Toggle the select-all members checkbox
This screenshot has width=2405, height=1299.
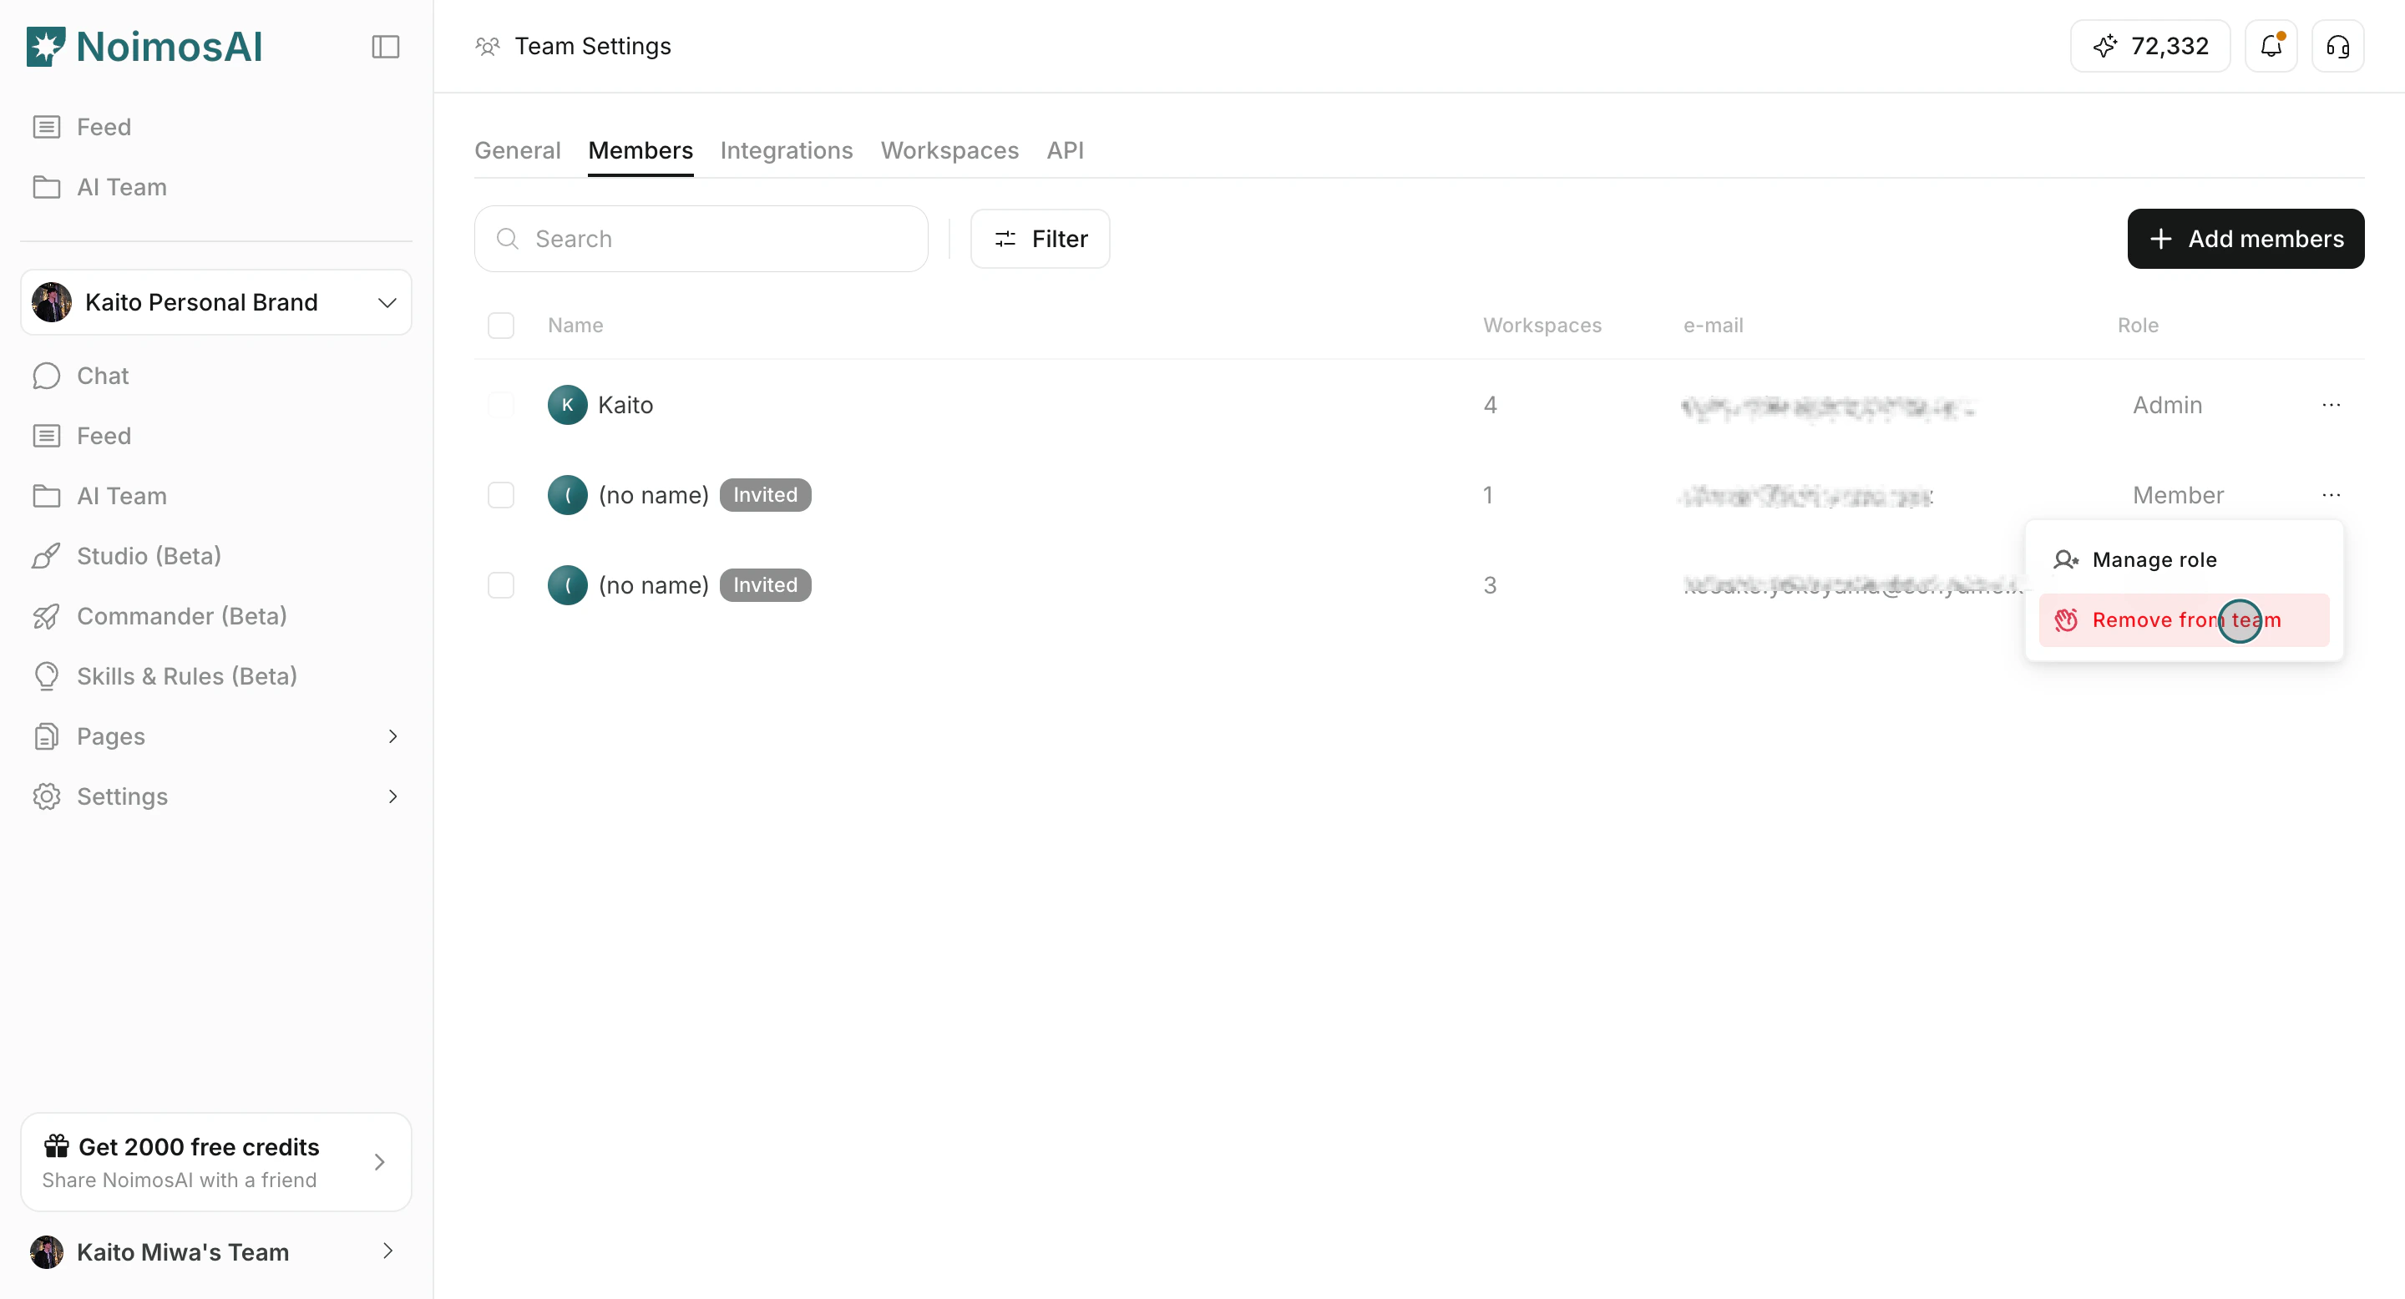[x=500, y=326]
